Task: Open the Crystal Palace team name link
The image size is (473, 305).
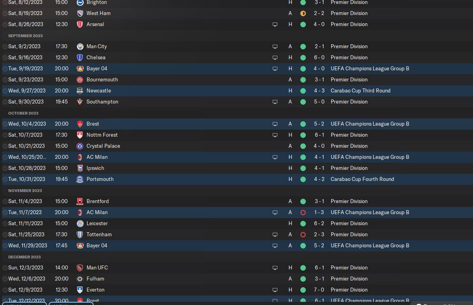Action: click(x=103, y=146)
